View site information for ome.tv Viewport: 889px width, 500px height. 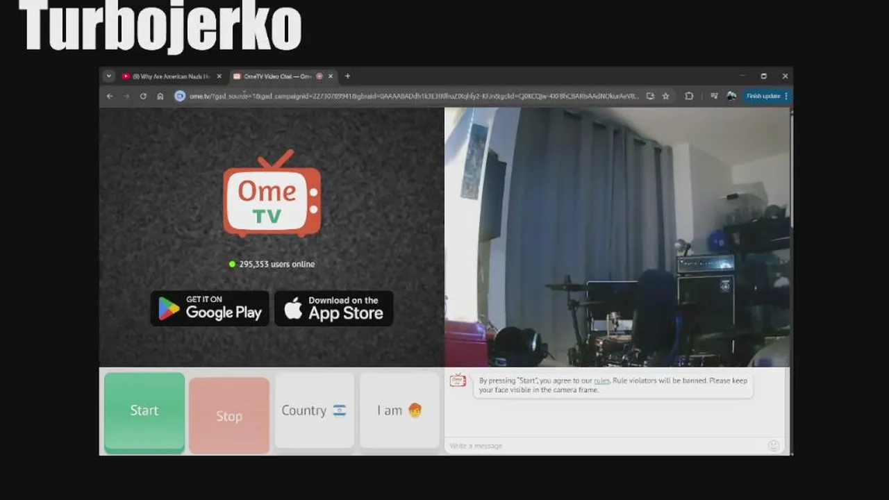(180, 96)
